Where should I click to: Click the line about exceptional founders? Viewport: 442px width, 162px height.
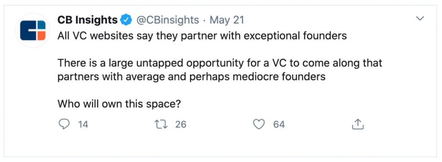click(202, 36)
